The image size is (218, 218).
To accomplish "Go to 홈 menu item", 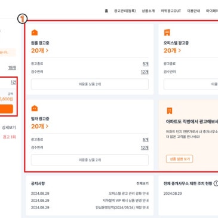I will (x=106, y=11).
